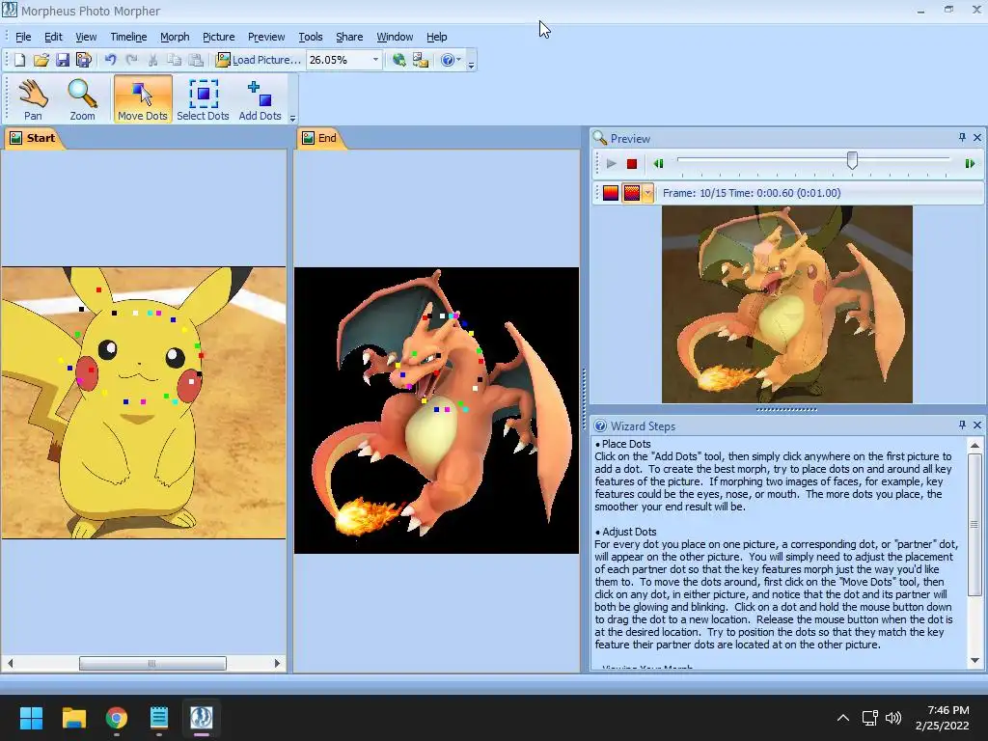Viewport: 988px width, 741px height.
Task: Select the Zoom tool
Action: point(83,99)
